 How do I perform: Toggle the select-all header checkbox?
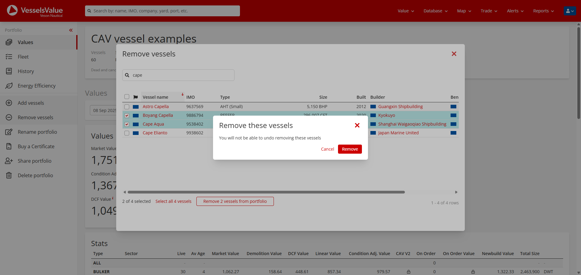[127, 97]
